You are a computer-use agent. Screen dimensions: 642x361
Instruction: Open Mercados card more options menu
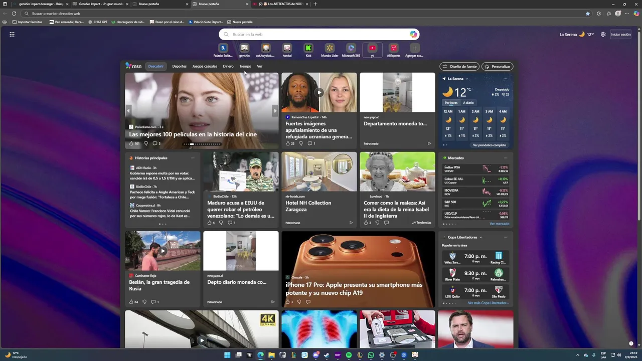point(506,158)
